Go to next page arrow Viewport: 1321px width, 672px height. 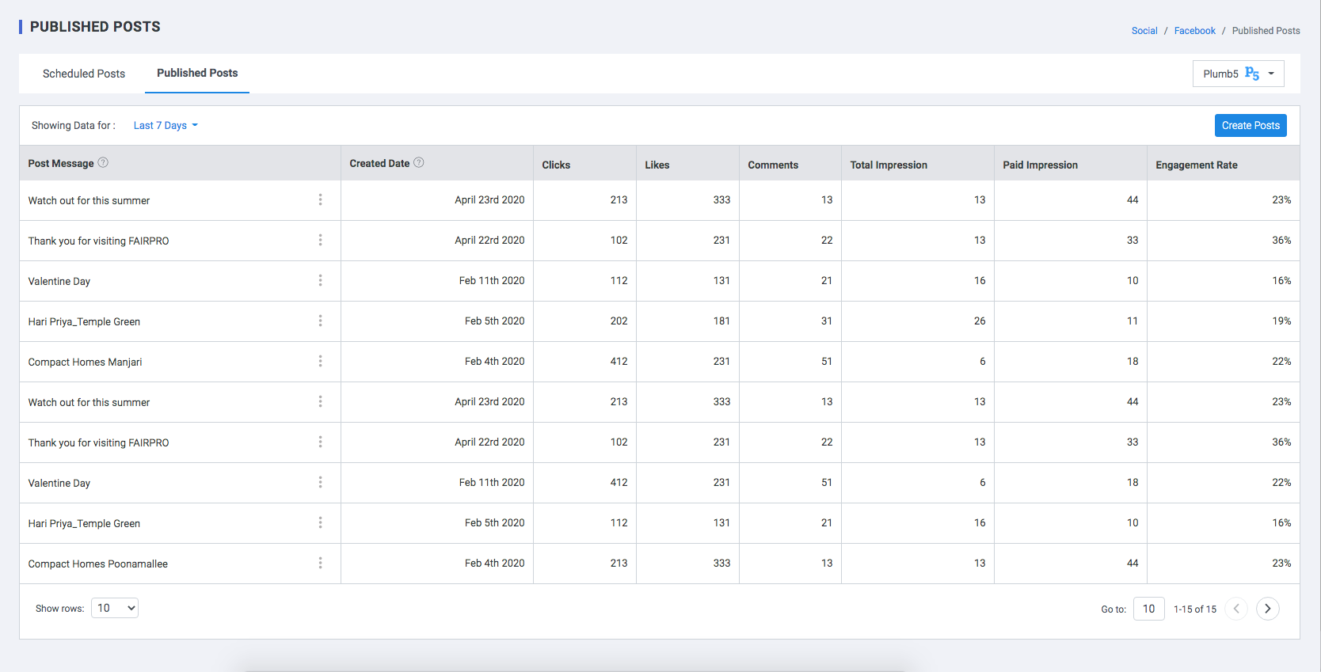click(1267, 609)
